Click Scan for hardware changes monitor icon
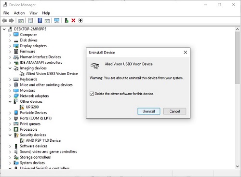This screenshot has height=177, width=241. click(x=57, y=20)
